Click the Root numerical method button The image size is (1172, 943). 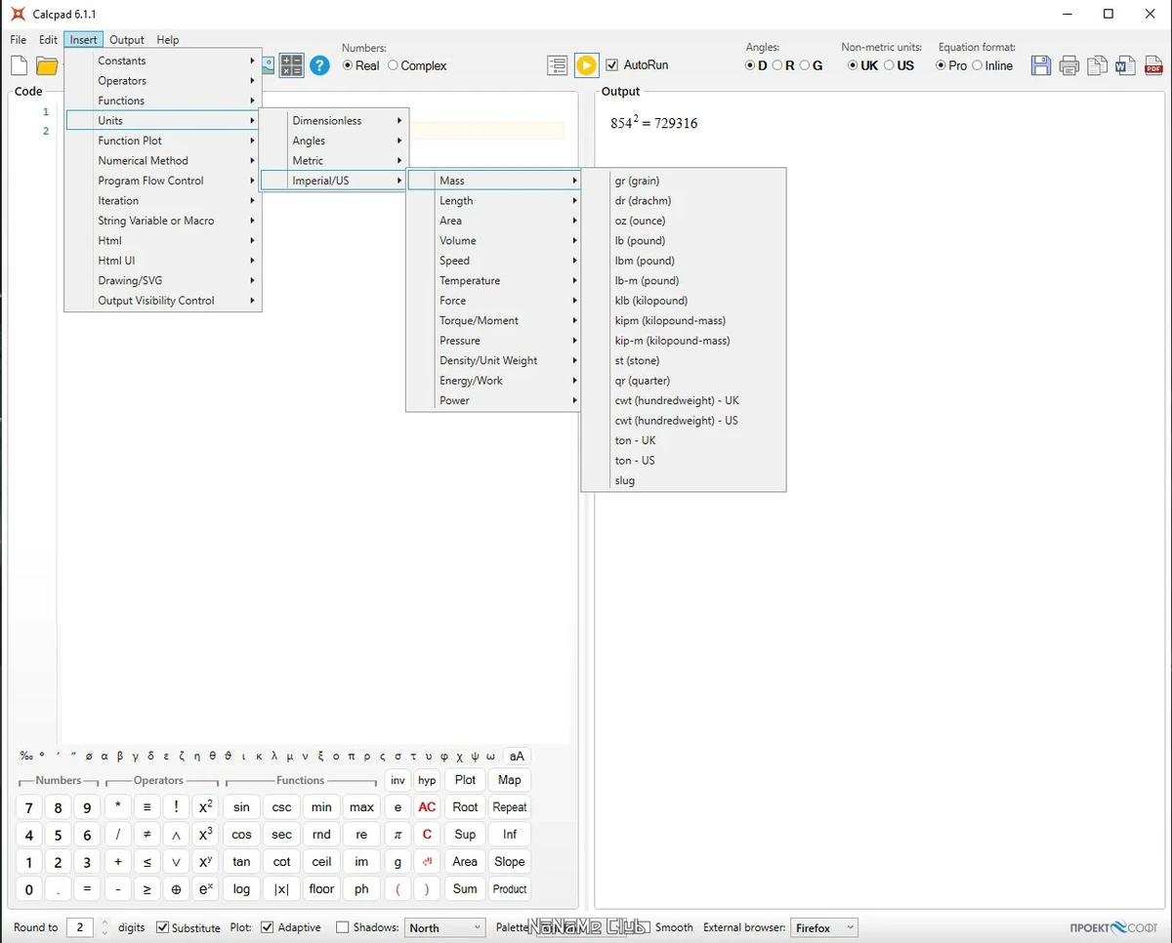[465, 807]
